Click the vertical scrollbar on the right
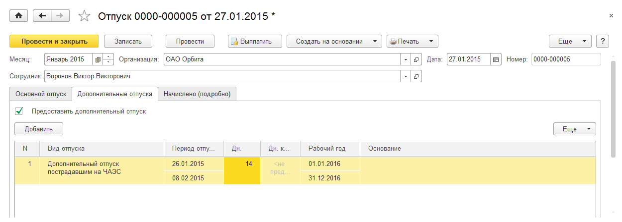Screen dimensions: 622x222 (x=613, y=109)
